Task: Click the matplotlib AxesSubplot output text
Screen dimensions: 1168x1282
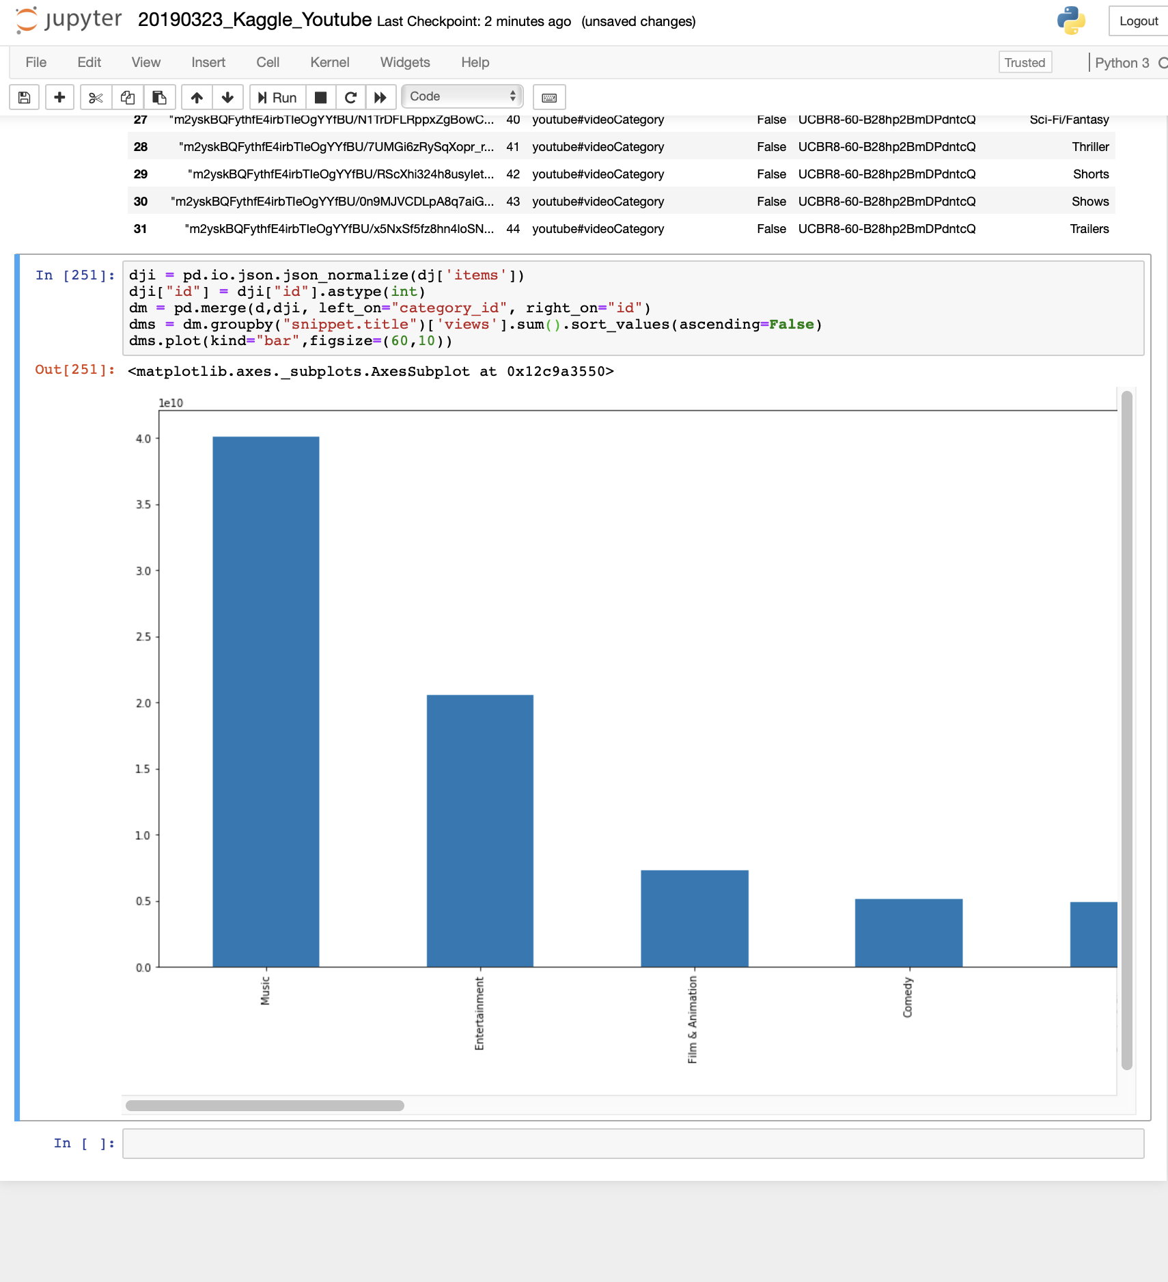Action: tap(371, 372)
